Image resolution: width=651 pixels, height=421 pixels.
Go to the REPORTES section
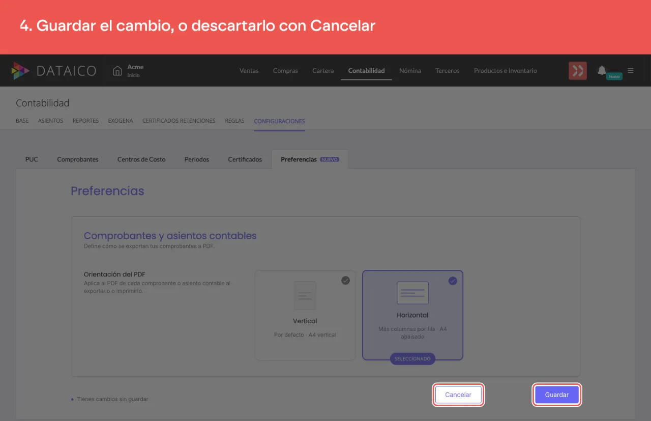(85, 121)
